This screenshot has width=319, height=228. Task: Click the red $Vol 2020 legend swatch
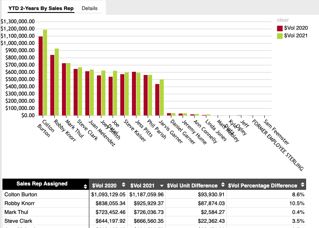280,28
